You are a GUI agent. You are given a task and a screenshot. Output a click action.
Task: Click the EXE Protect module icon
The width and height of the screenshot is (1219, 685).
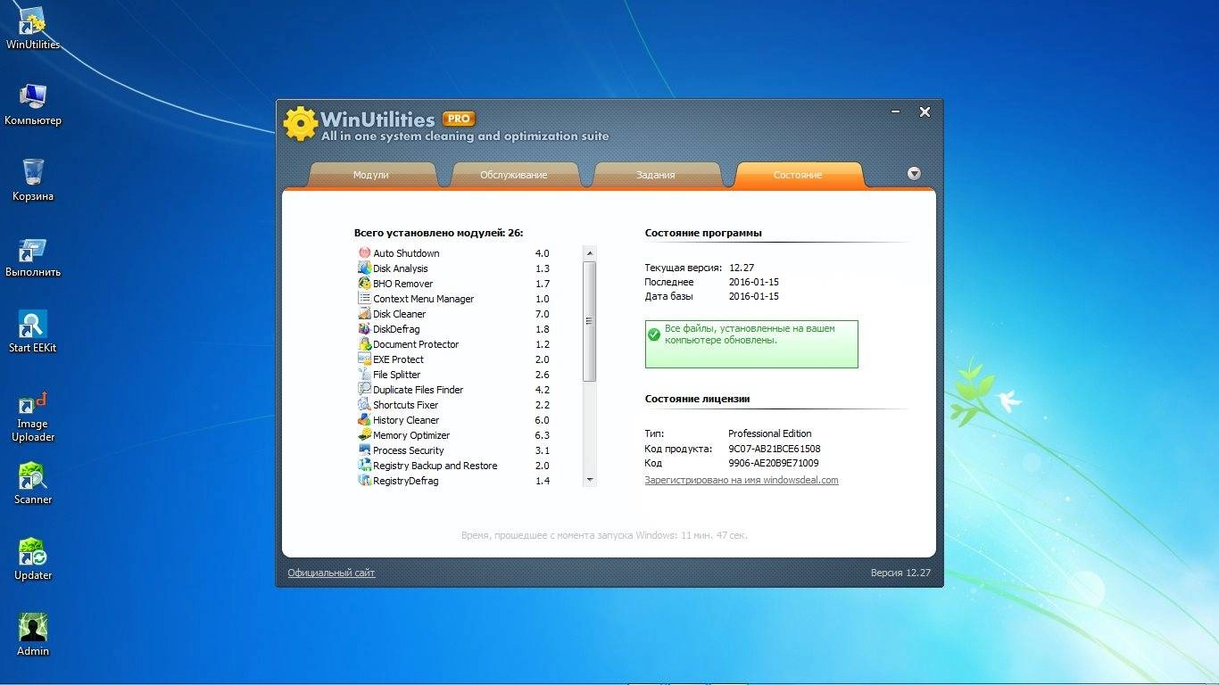click(x=364, y=359)
